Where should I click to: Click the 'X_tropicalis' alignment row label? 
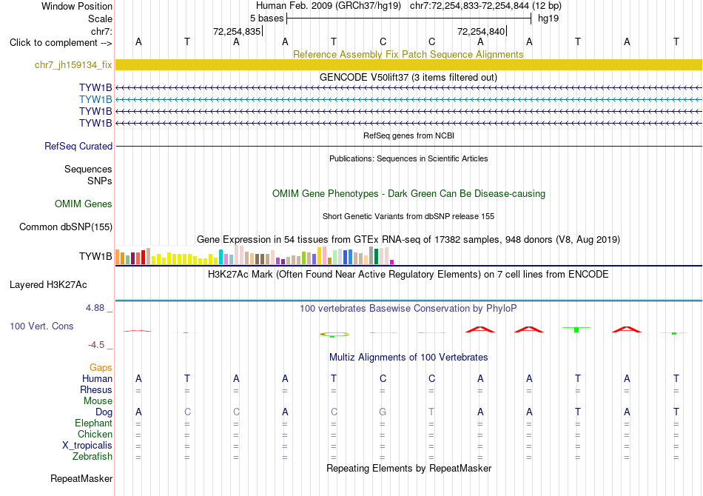click(87, 446)
